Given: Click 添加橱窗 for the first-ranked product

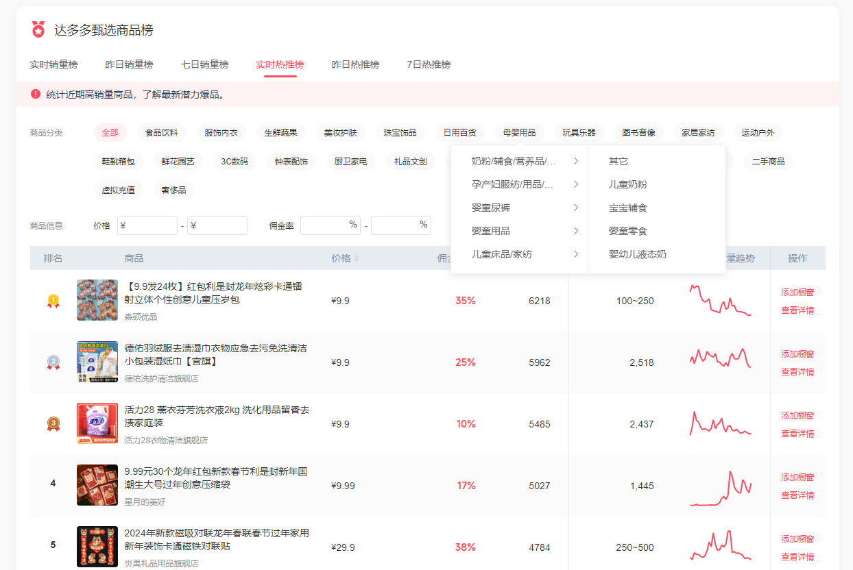Looking at the screenshot, I should click(797, 293).
